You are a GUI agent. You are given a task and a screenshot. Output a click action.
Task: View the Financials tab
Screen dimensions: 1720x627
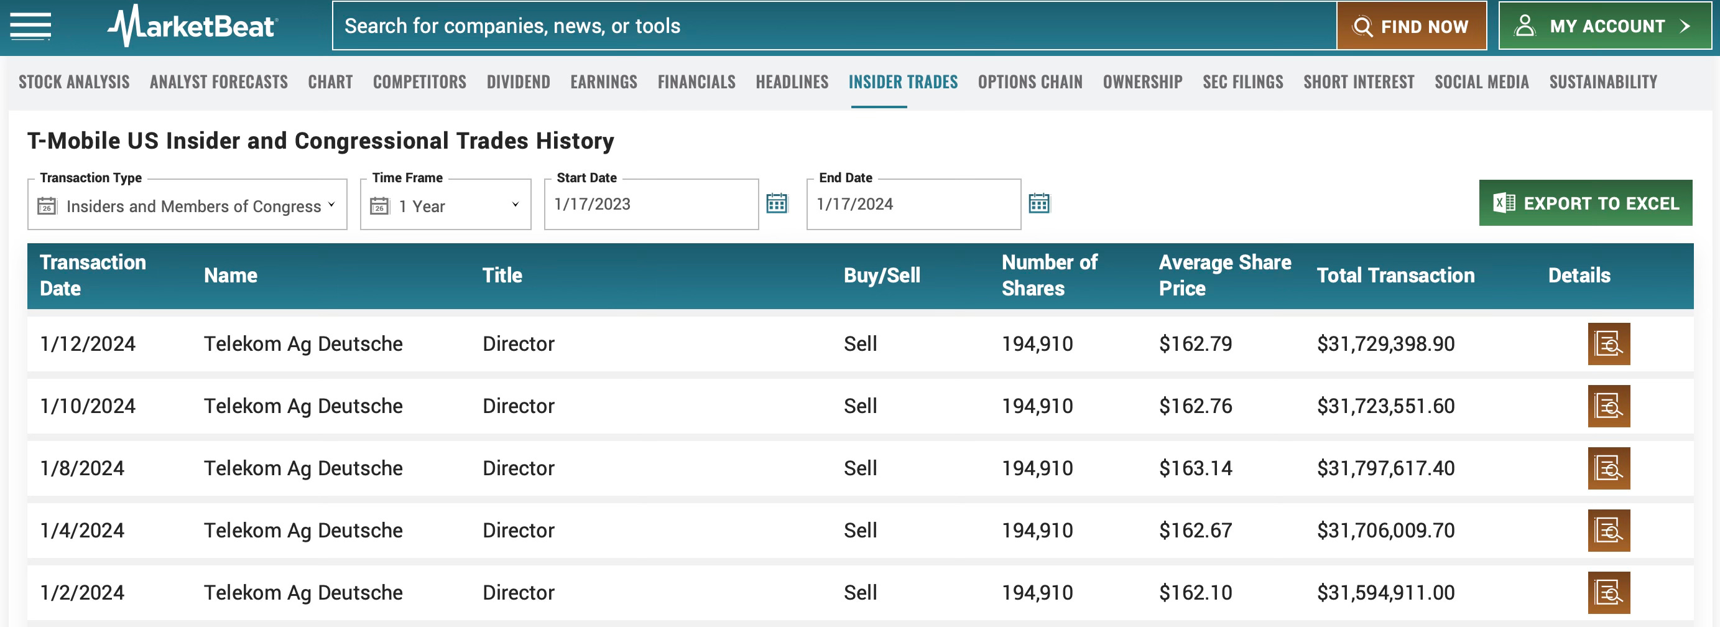(696, 81)
